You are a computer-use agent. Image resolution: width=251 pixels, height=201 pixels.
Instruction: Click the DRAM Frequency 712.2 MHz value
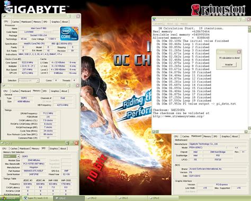pos(48,113)
